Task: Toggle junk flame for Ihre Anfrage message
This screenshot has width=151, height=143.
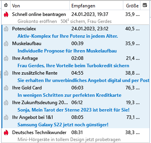Action: [x=6, y=58]
